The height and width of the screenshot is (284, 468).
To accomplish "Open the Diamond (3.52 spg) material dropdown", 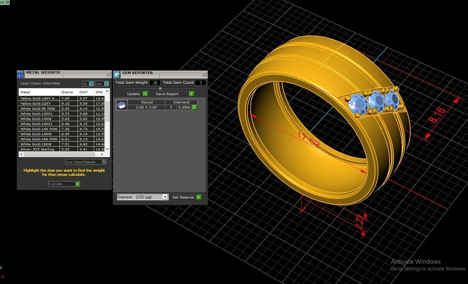I will pos(142,197).
